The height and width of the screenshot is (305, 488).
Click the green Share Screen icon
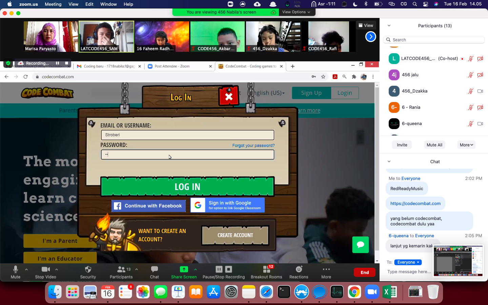point(184,269)
